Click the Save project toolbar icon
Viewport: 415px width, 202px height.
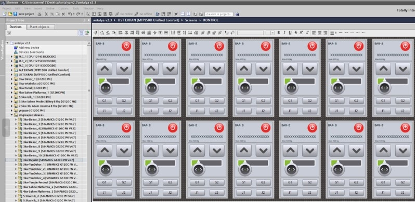(x=16, y=14)
